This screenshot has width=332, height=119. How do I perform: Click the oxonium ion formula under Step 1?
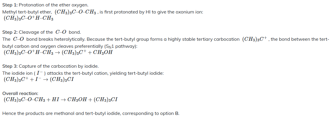[28, 18]
